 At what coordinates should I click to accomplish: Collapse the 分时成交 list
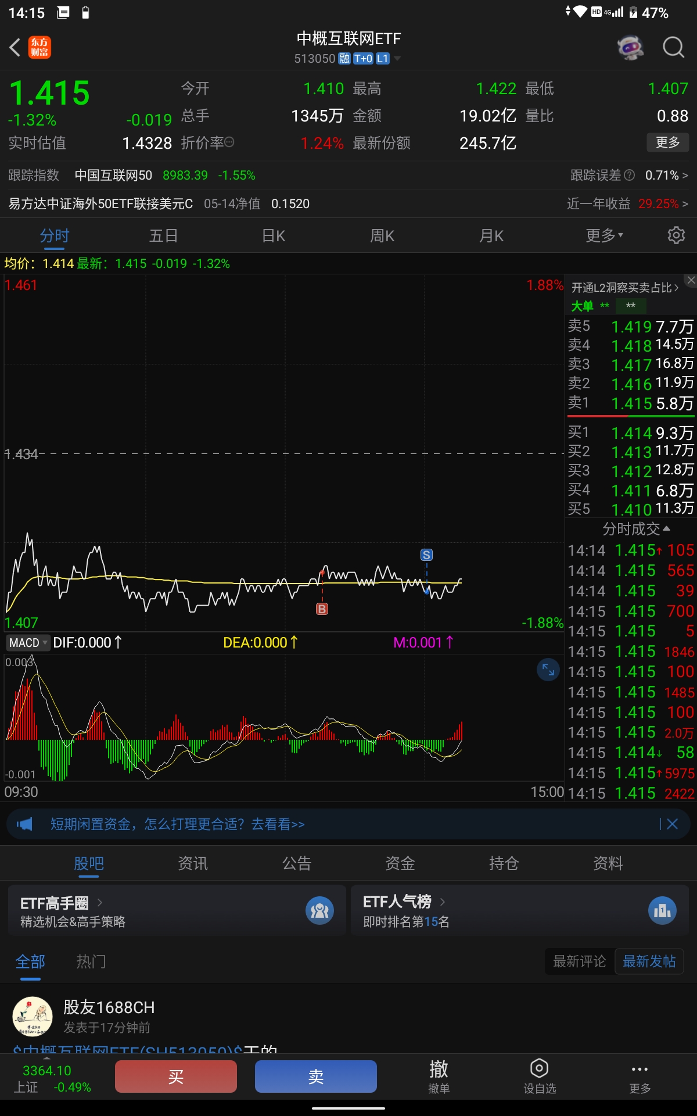[x=636, y=529]
